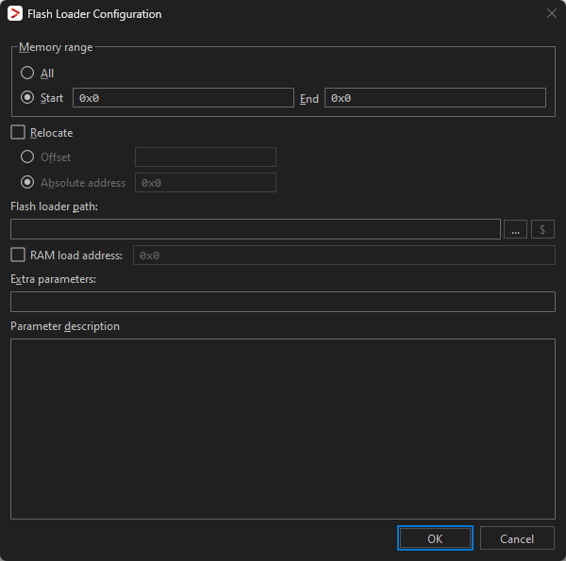Click the End address input field
566x561 pixels.
[x=435, y=98]
